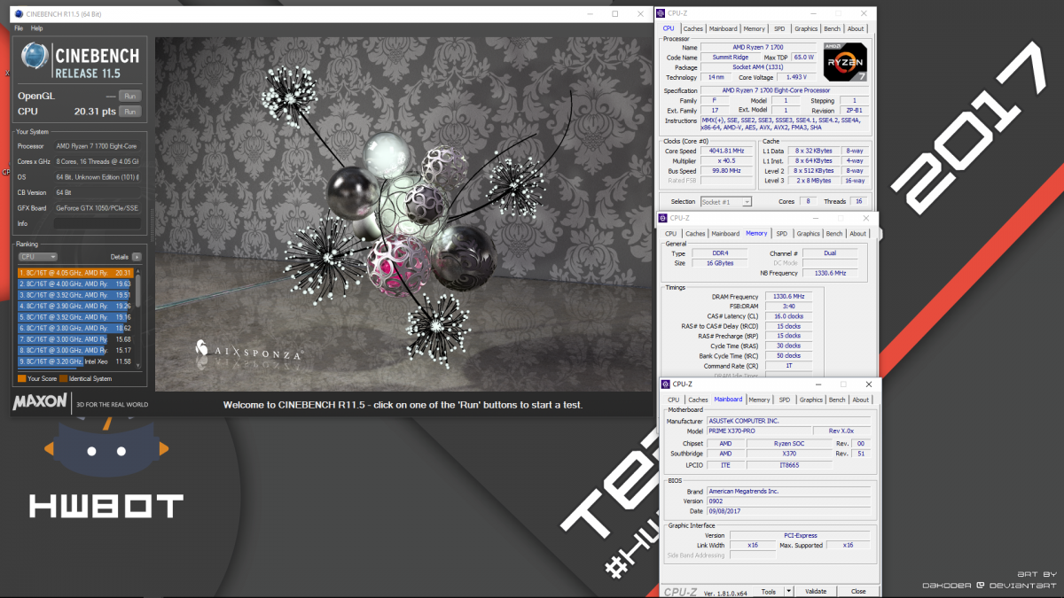Viewport: 1064px width, 598px height.
Task: Select ranking row 1 with score 20.31
Action: pyautogui.click(x=75, y=273)
